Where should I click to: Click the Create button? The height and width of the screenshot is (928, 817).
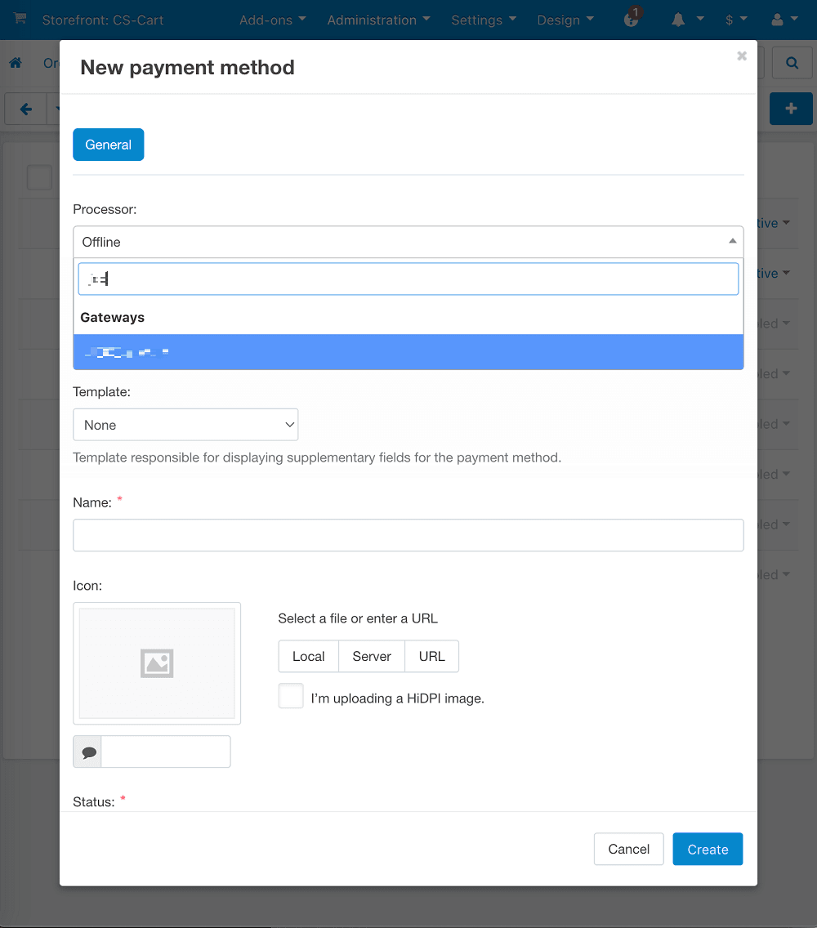pyautogui.click(x=707, y=849)
